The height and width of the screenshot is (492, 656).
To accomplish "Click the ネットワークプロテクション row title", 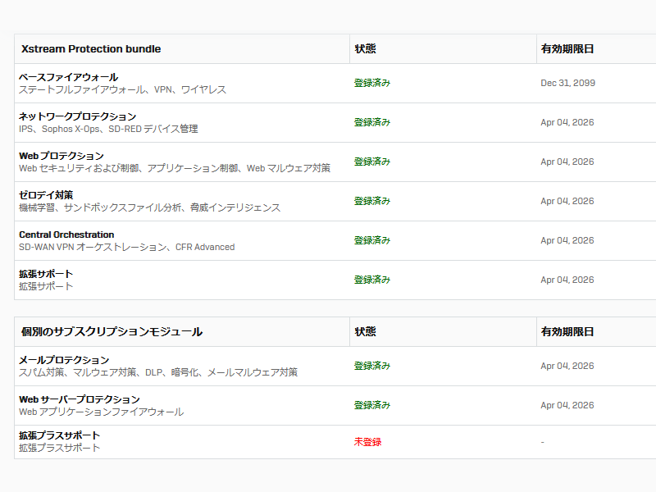I will [x=77, y=116].
